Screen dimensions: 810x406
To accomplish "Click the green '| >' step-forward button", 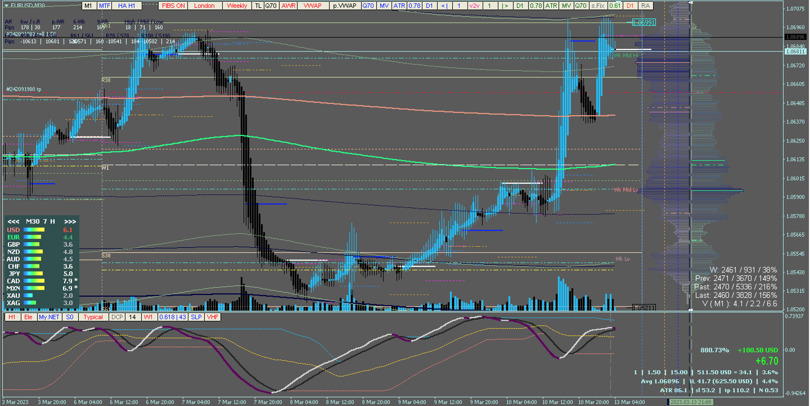I will pyautogui.click(x=505, y=6).
